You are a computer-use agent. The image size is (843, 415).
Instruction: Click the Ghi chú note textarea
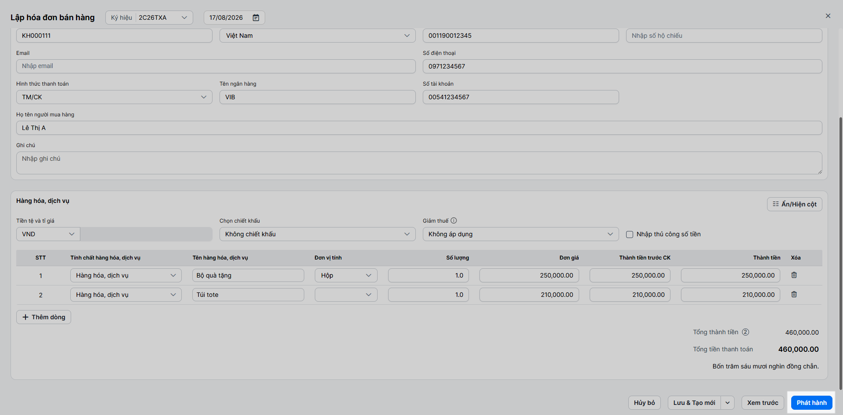pos(419,163)
